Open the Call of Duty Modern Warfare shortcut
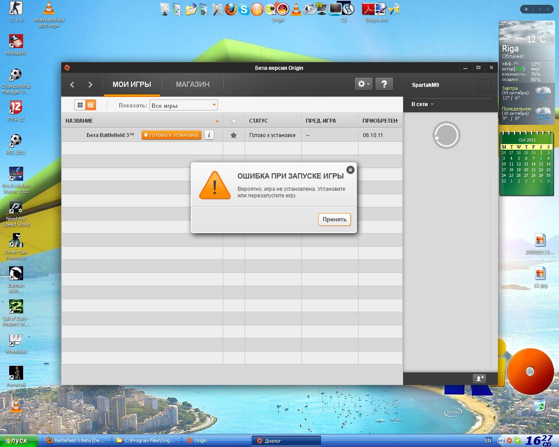This screenshot has width=559, height=447. coord(16,313)
